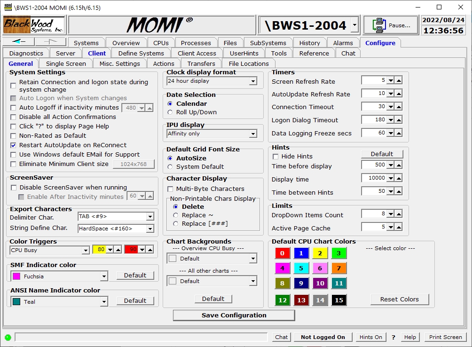Increase Screen Refresh Rate with up arrow
472x347 pixels.
coord(399,80)
